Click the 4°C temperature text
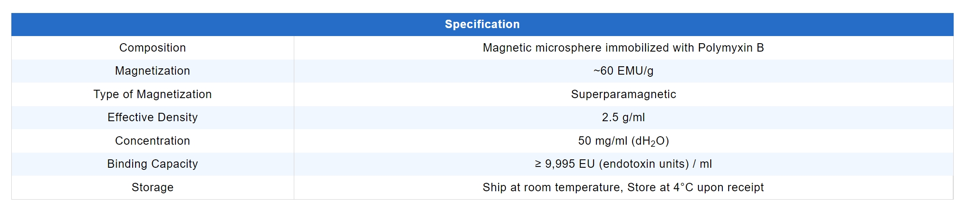 (683, 187)
